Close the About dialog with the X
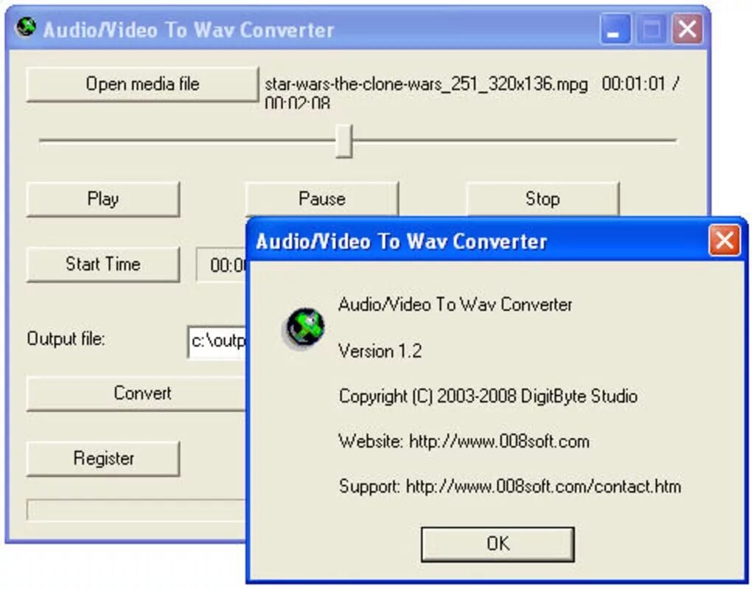Viewport: 752px width, 589px height. [724, 240]
